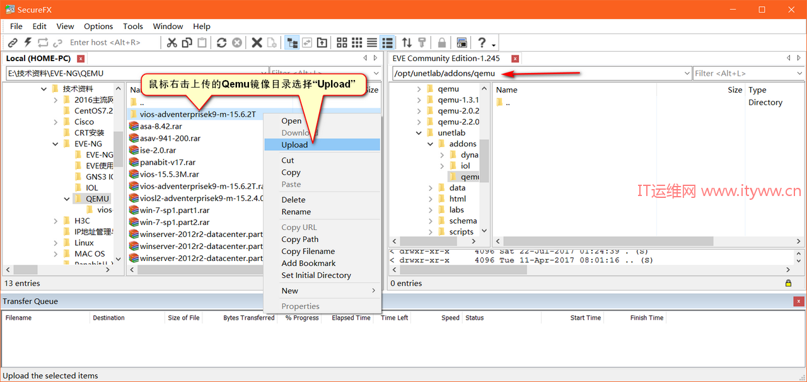This screenshot has width=807, height=382.
Task: Close the Transfer Queue panel
Action: coord(799,301)
